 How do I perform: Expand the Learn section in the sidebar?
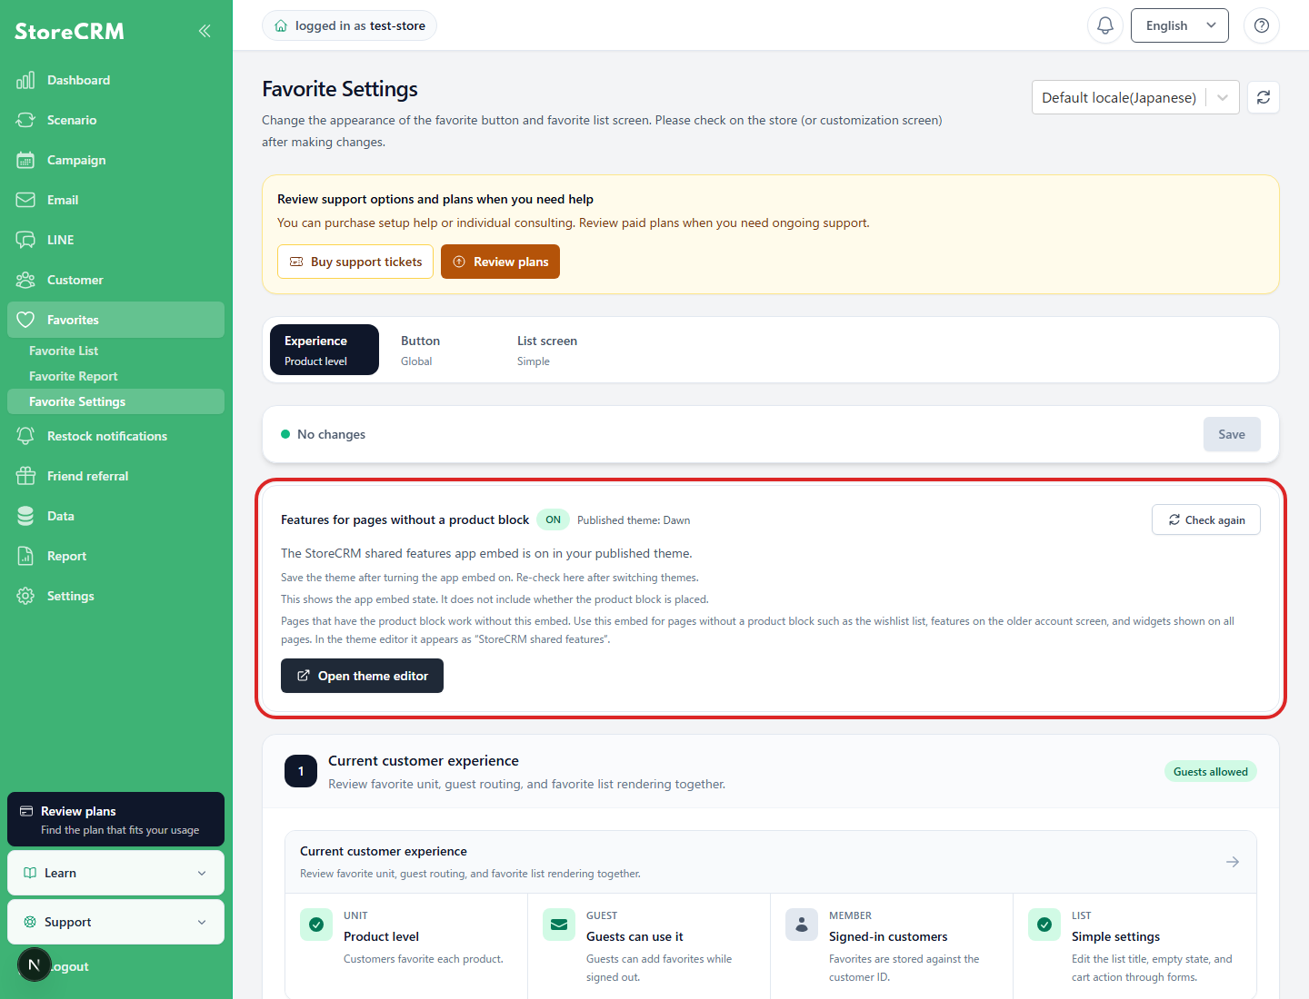(x=115, y=873)
